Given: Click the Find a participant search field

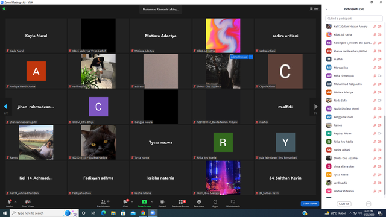Looking at the screenshot, I should click(x=354, y=19).
